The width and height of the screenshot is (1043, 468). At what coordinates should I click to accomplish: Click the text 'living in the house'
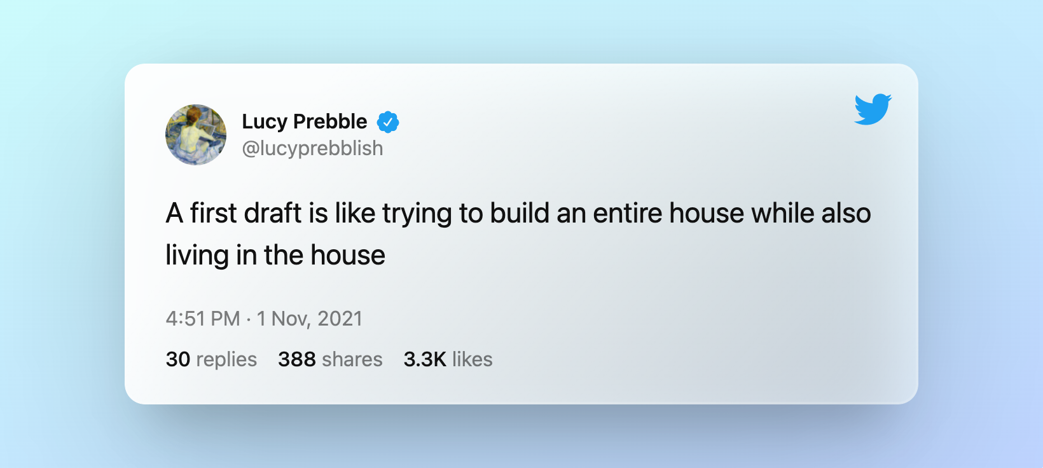click(x=275, y=256)
